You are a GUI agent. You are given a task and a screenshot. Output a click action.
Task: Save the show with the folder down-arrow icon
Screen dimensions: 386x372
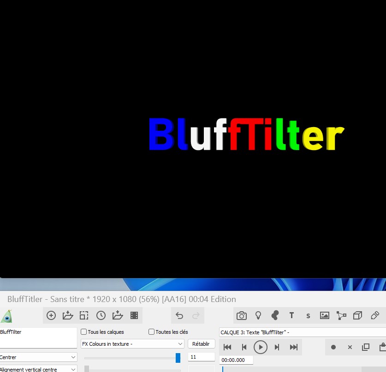(118, 315)
